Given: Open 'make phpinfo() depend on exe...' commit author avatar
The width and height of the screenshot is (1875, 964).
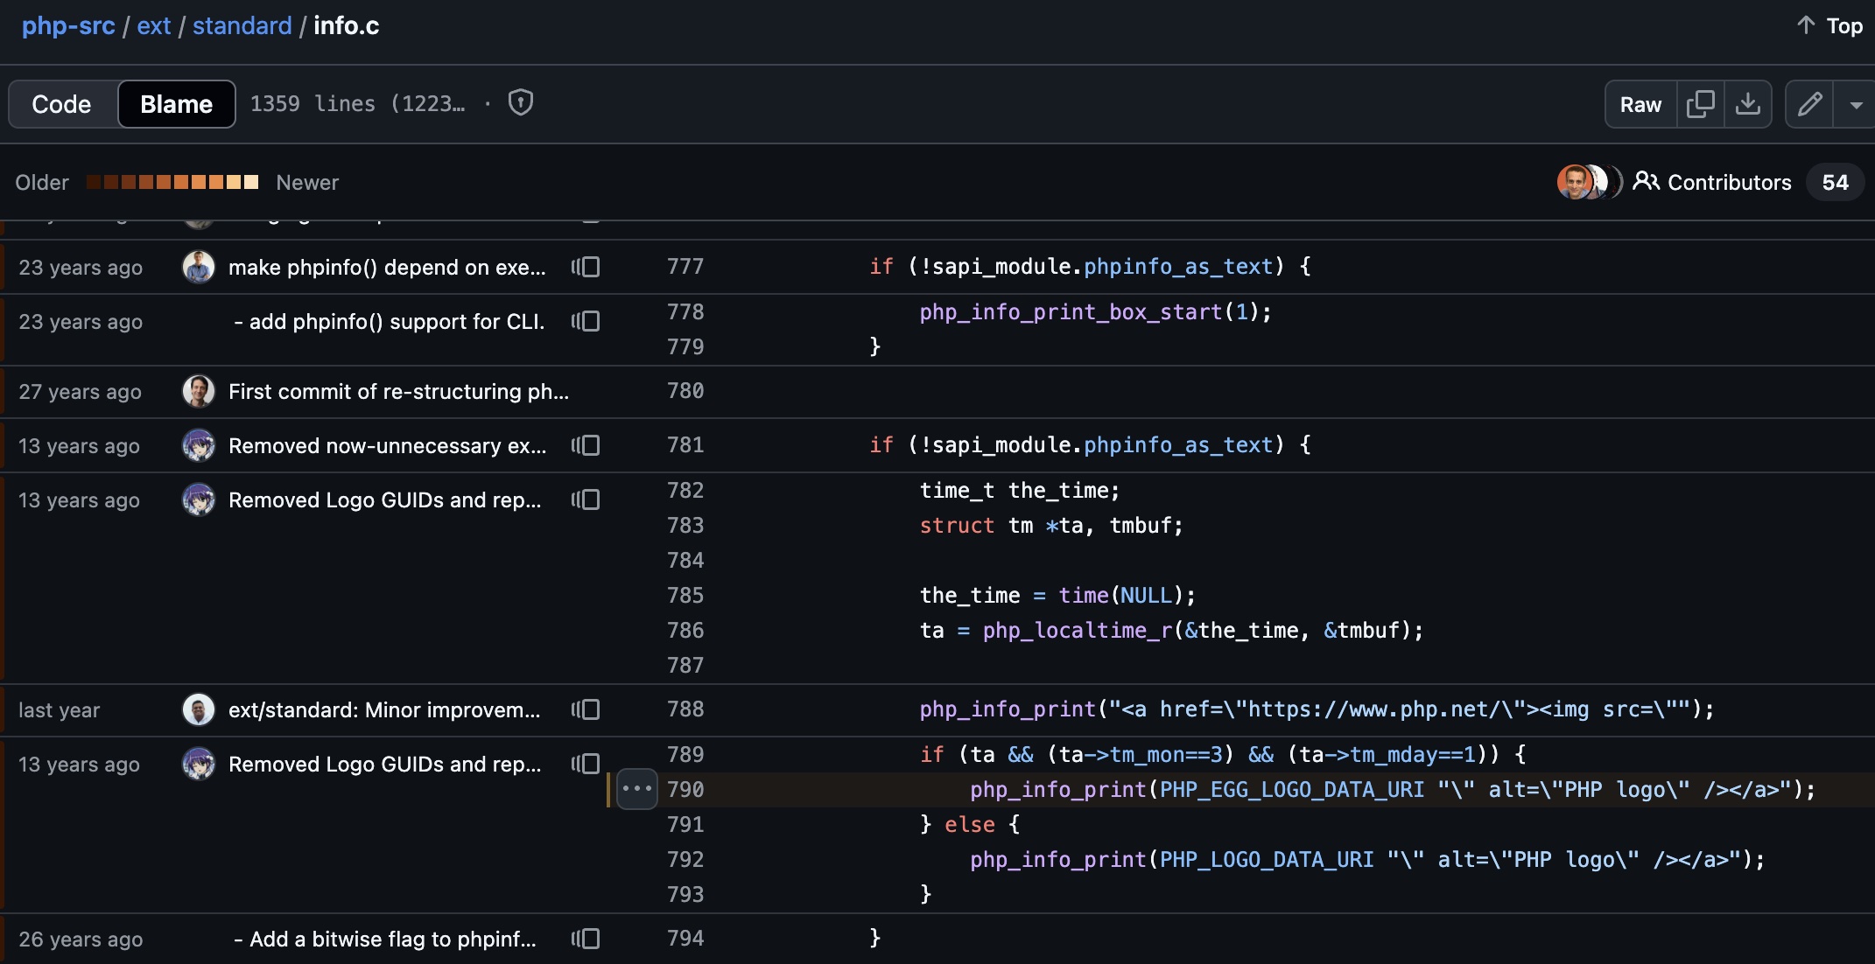Looking at the screenshot, I should click(199, 267).
